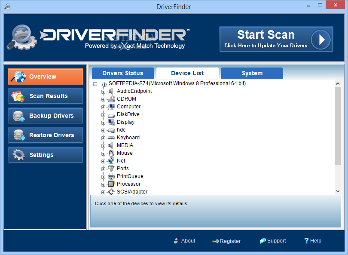Click the Register key icon
This screenshot has width=348, height=255.
pos(216,241)
